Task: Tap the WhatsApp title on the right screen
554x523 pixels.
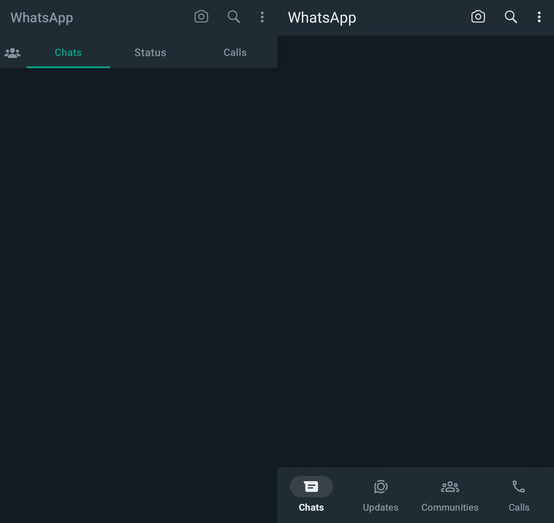Action: click(x=322, y=18)
